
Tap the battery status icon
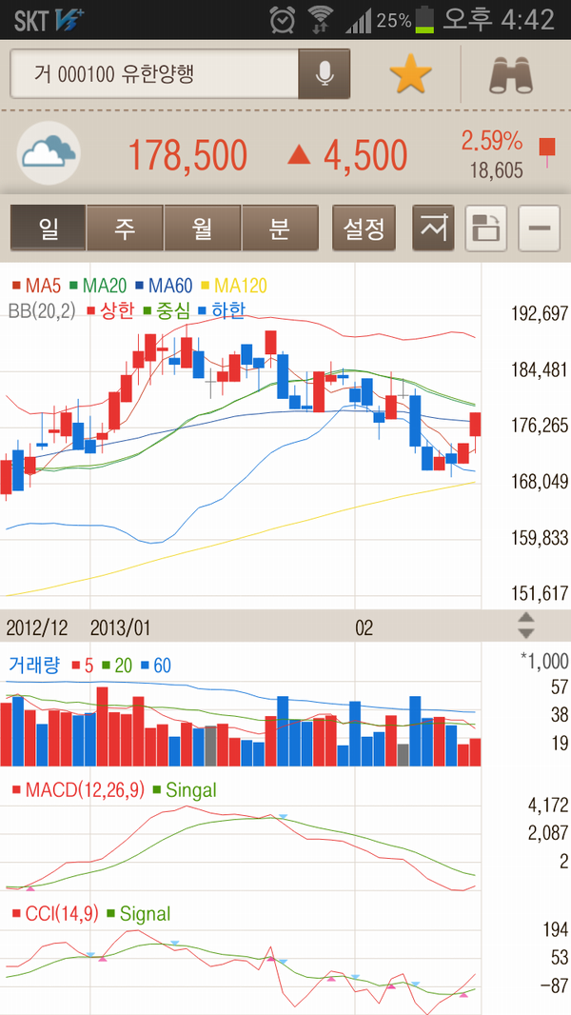424,19
